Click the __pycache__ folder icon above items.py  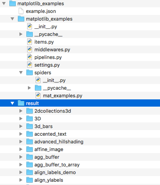pyautogui.click(x=30, y=34)
